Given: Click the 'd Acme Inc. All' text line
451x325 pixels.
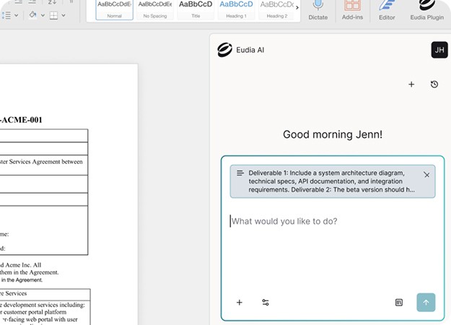Looking at the screenshot, I should point(20,265).
